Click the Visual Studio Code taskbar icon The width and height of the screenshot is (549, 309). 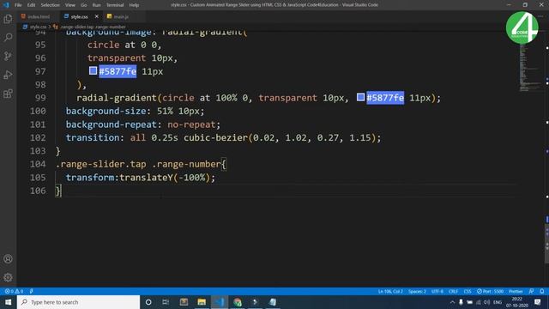click(x=220, y=302)
